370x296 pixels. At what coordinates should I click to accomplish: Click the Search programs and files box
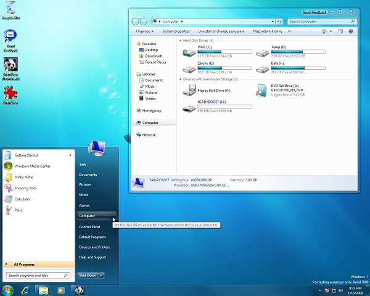pos(37,276)
